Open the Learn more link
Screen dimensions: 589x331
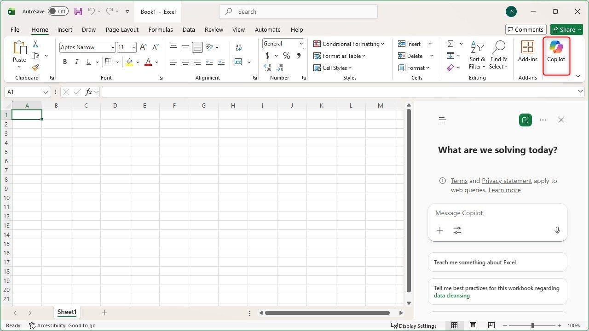pos(504,190)
